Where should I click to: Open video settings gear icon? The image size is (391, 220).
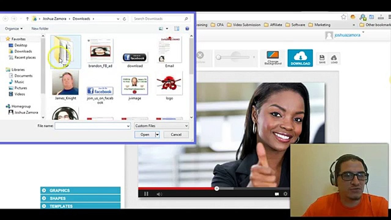tap(285, 194)
